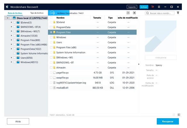187x128 pixels.
Task: Switch to thumbnail grid view icon
Action: click(174, 115)
